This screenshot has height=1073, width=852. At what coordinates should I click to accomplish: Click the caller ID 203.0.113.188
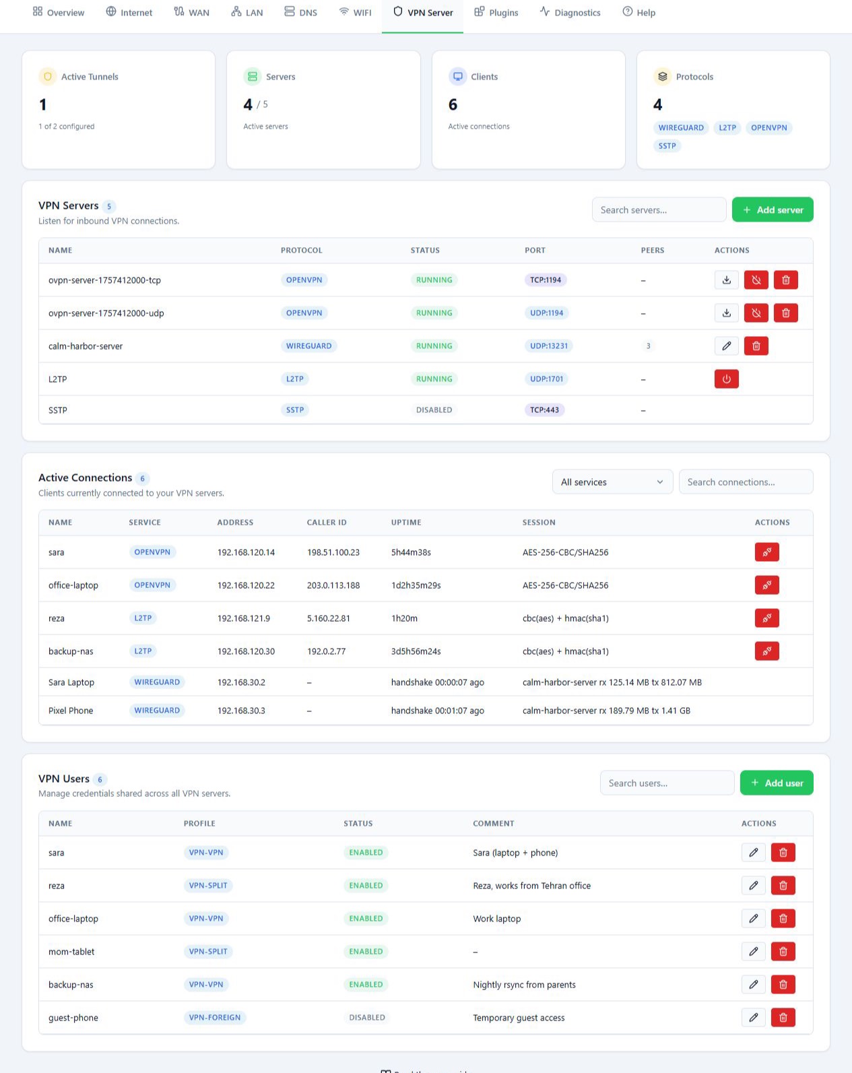(333, 585)
